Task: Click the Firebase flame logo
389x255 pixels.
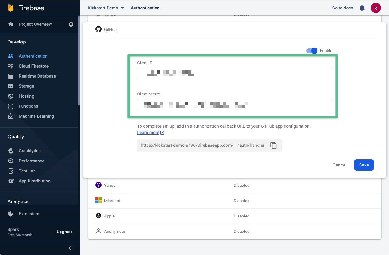Action: click(x=11, y=8)
